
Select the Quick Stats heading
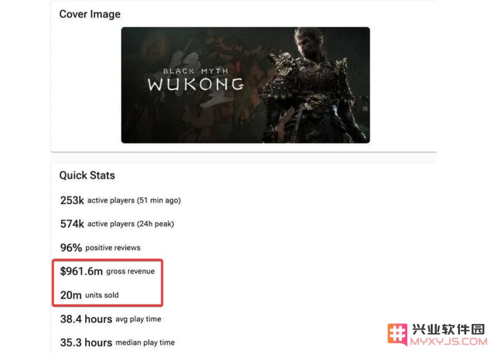tap(87, 175)
